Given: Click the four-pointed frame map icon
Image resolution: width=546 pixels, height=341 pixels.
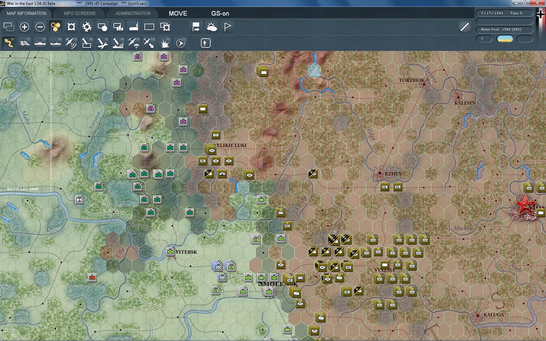Looking at the screenshot, I should pos(71,27).
